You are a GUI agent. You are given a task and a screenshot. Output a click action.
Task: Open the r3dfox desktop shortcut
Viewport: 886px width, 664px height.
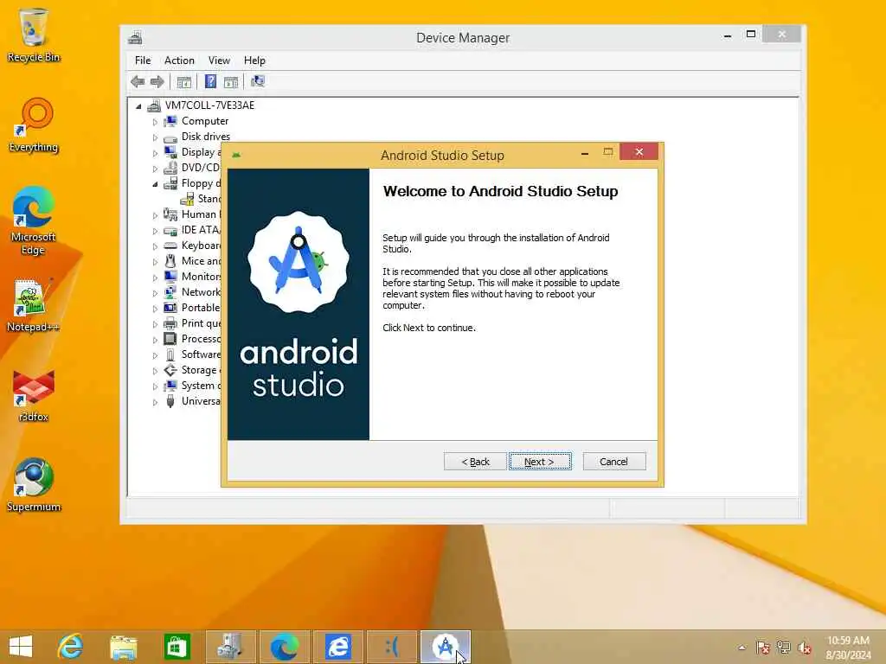tap(34, 395)
